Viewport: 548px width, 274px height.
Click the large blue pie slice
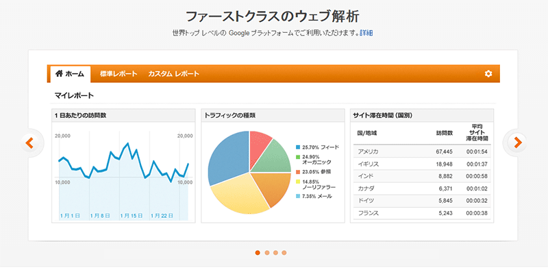click(x=227, y=155)
